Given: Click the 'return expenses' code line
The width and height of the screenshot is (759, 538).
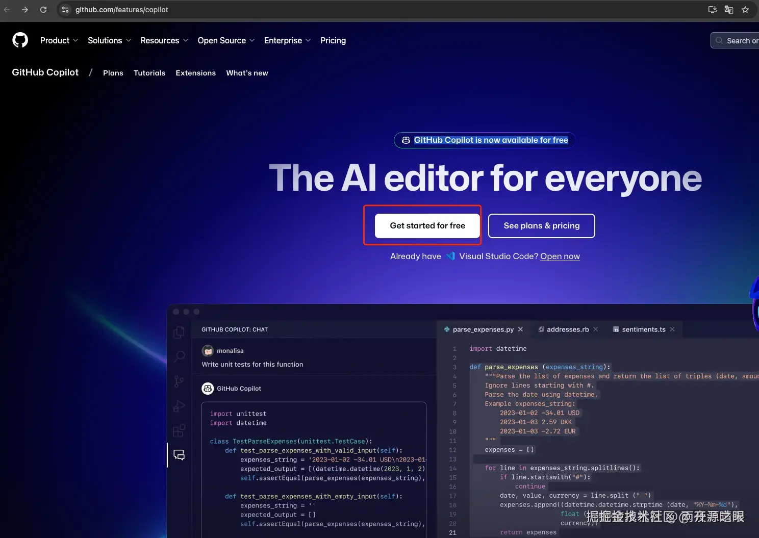Looking at the screenshot, I should point(528,532).
